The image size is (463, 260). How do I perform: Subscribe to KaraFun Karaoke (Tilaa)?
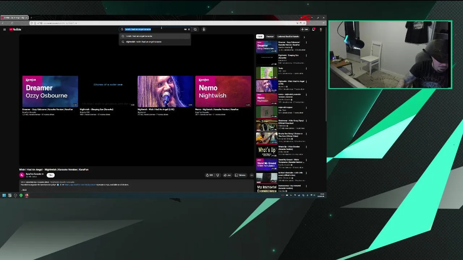pyautogui.click(x=50, y=175)
